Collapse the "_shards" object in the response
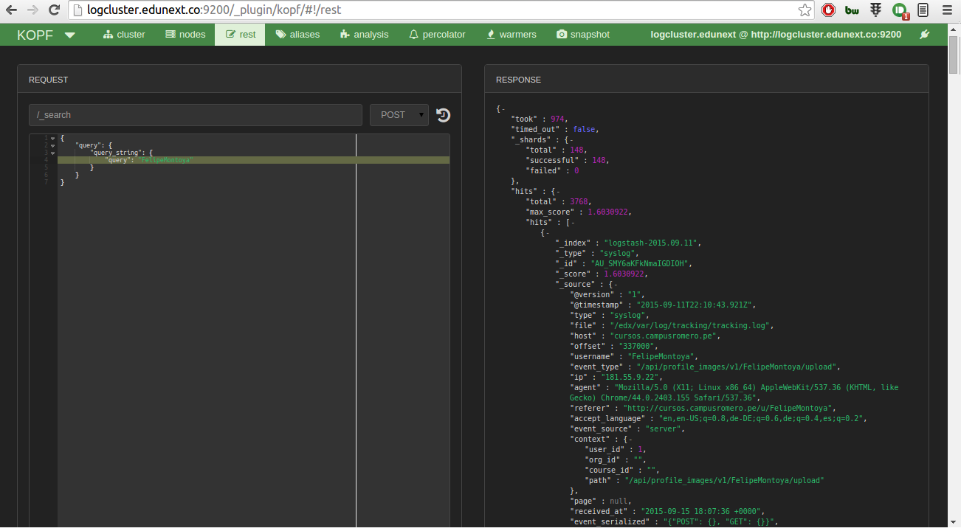The width and height of the screenshot is (961, 531). coord(571,140)
